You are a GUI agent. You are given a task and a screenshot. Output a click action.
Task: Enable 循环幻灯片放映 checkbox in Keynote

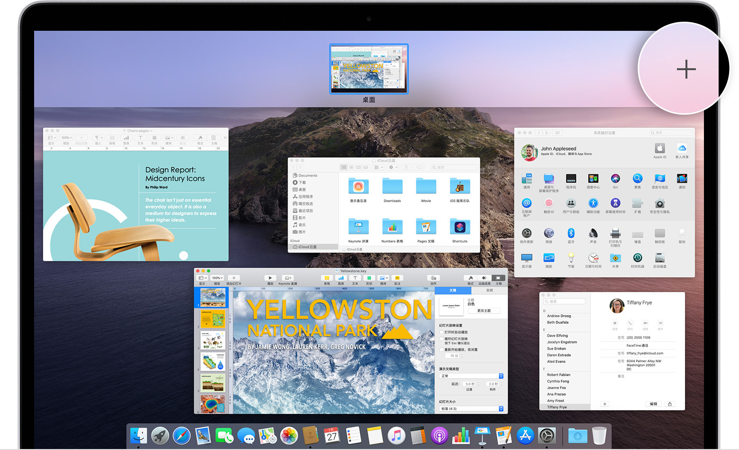coord(442,339)
